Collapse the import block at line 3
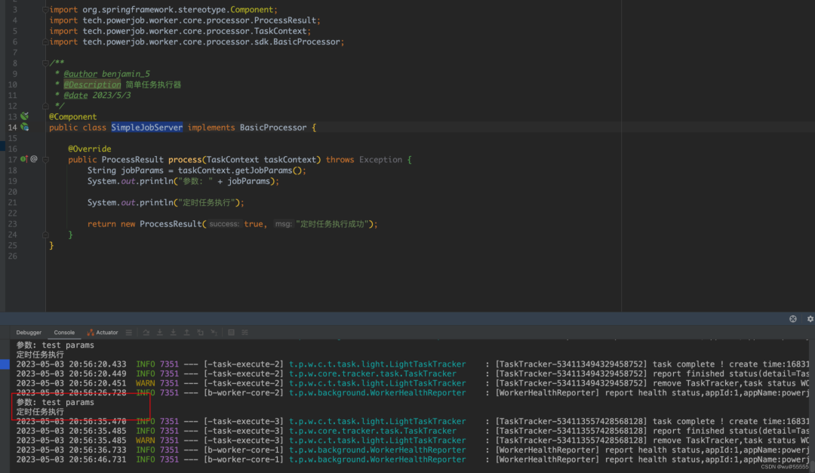This screenshot has height=473, width=815. [45, 9]
